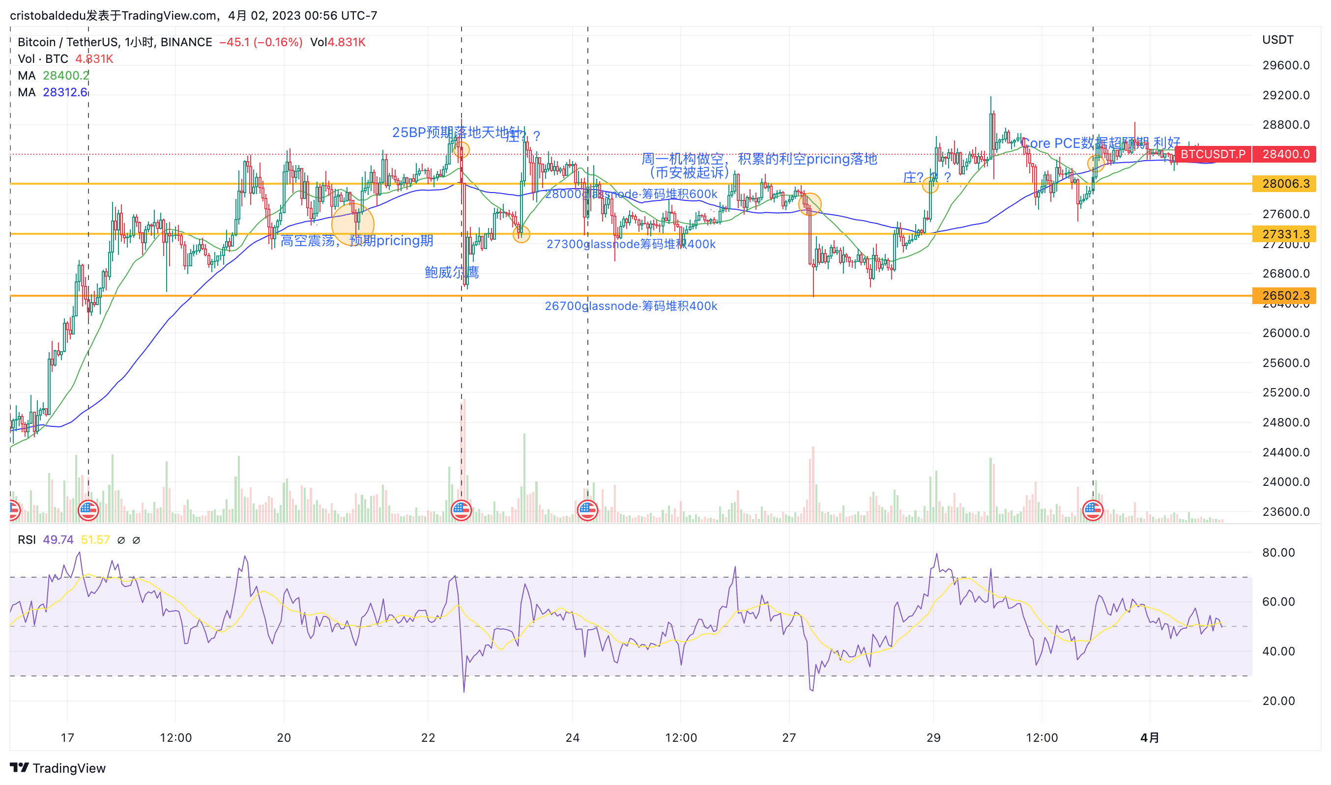Image resolution: width=1331 pixels, height=785 pixels.
Task: Click the 高空震荡，预期pricing期 annotation
Action: (x=357, y=241)
